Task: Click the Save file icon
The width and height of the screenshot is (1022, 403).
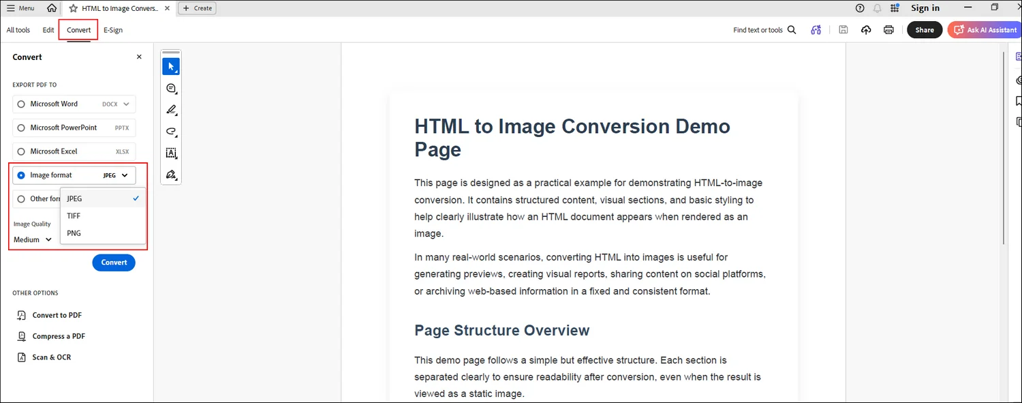Action: click(843, 29)
